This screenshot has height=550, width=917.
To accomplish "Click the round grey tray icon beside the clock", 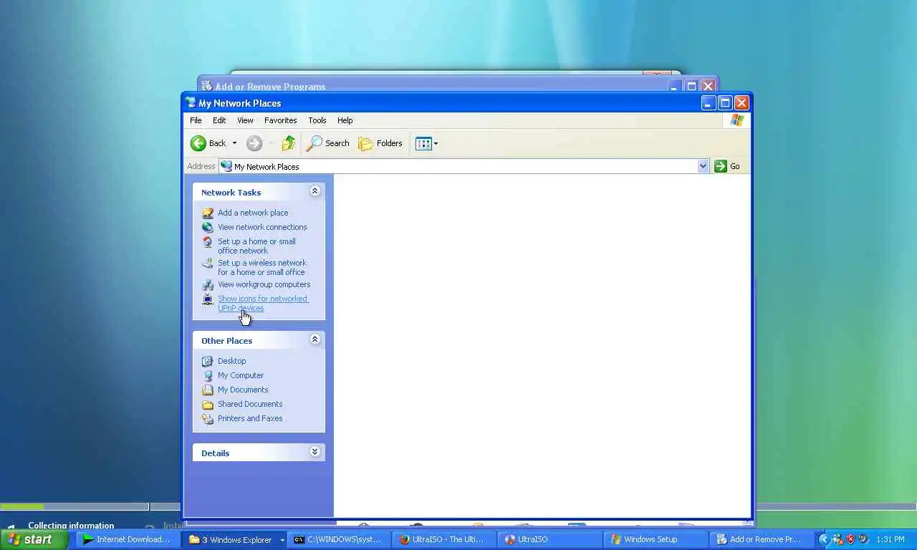I will [863, 539].
